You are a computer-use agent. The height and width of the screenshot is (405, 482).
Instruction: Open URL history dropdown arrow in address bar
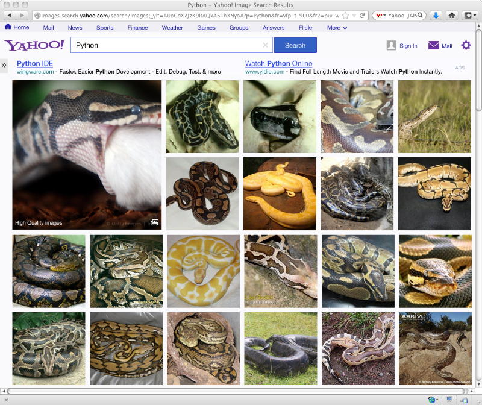pyautogui.click(x=354, y=16)
